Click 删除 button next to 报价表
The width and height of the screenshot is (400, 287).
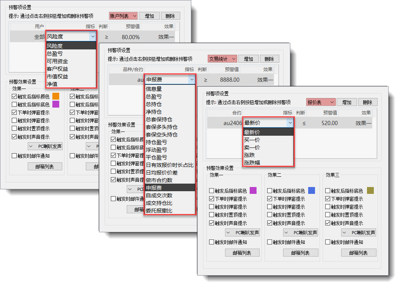click(368, 102)
